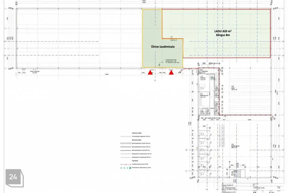289x193 pixels.
Task: Select the 'LADU 420 m²' warehouse label
Action: pyautogui.click(x=223, y=31)
